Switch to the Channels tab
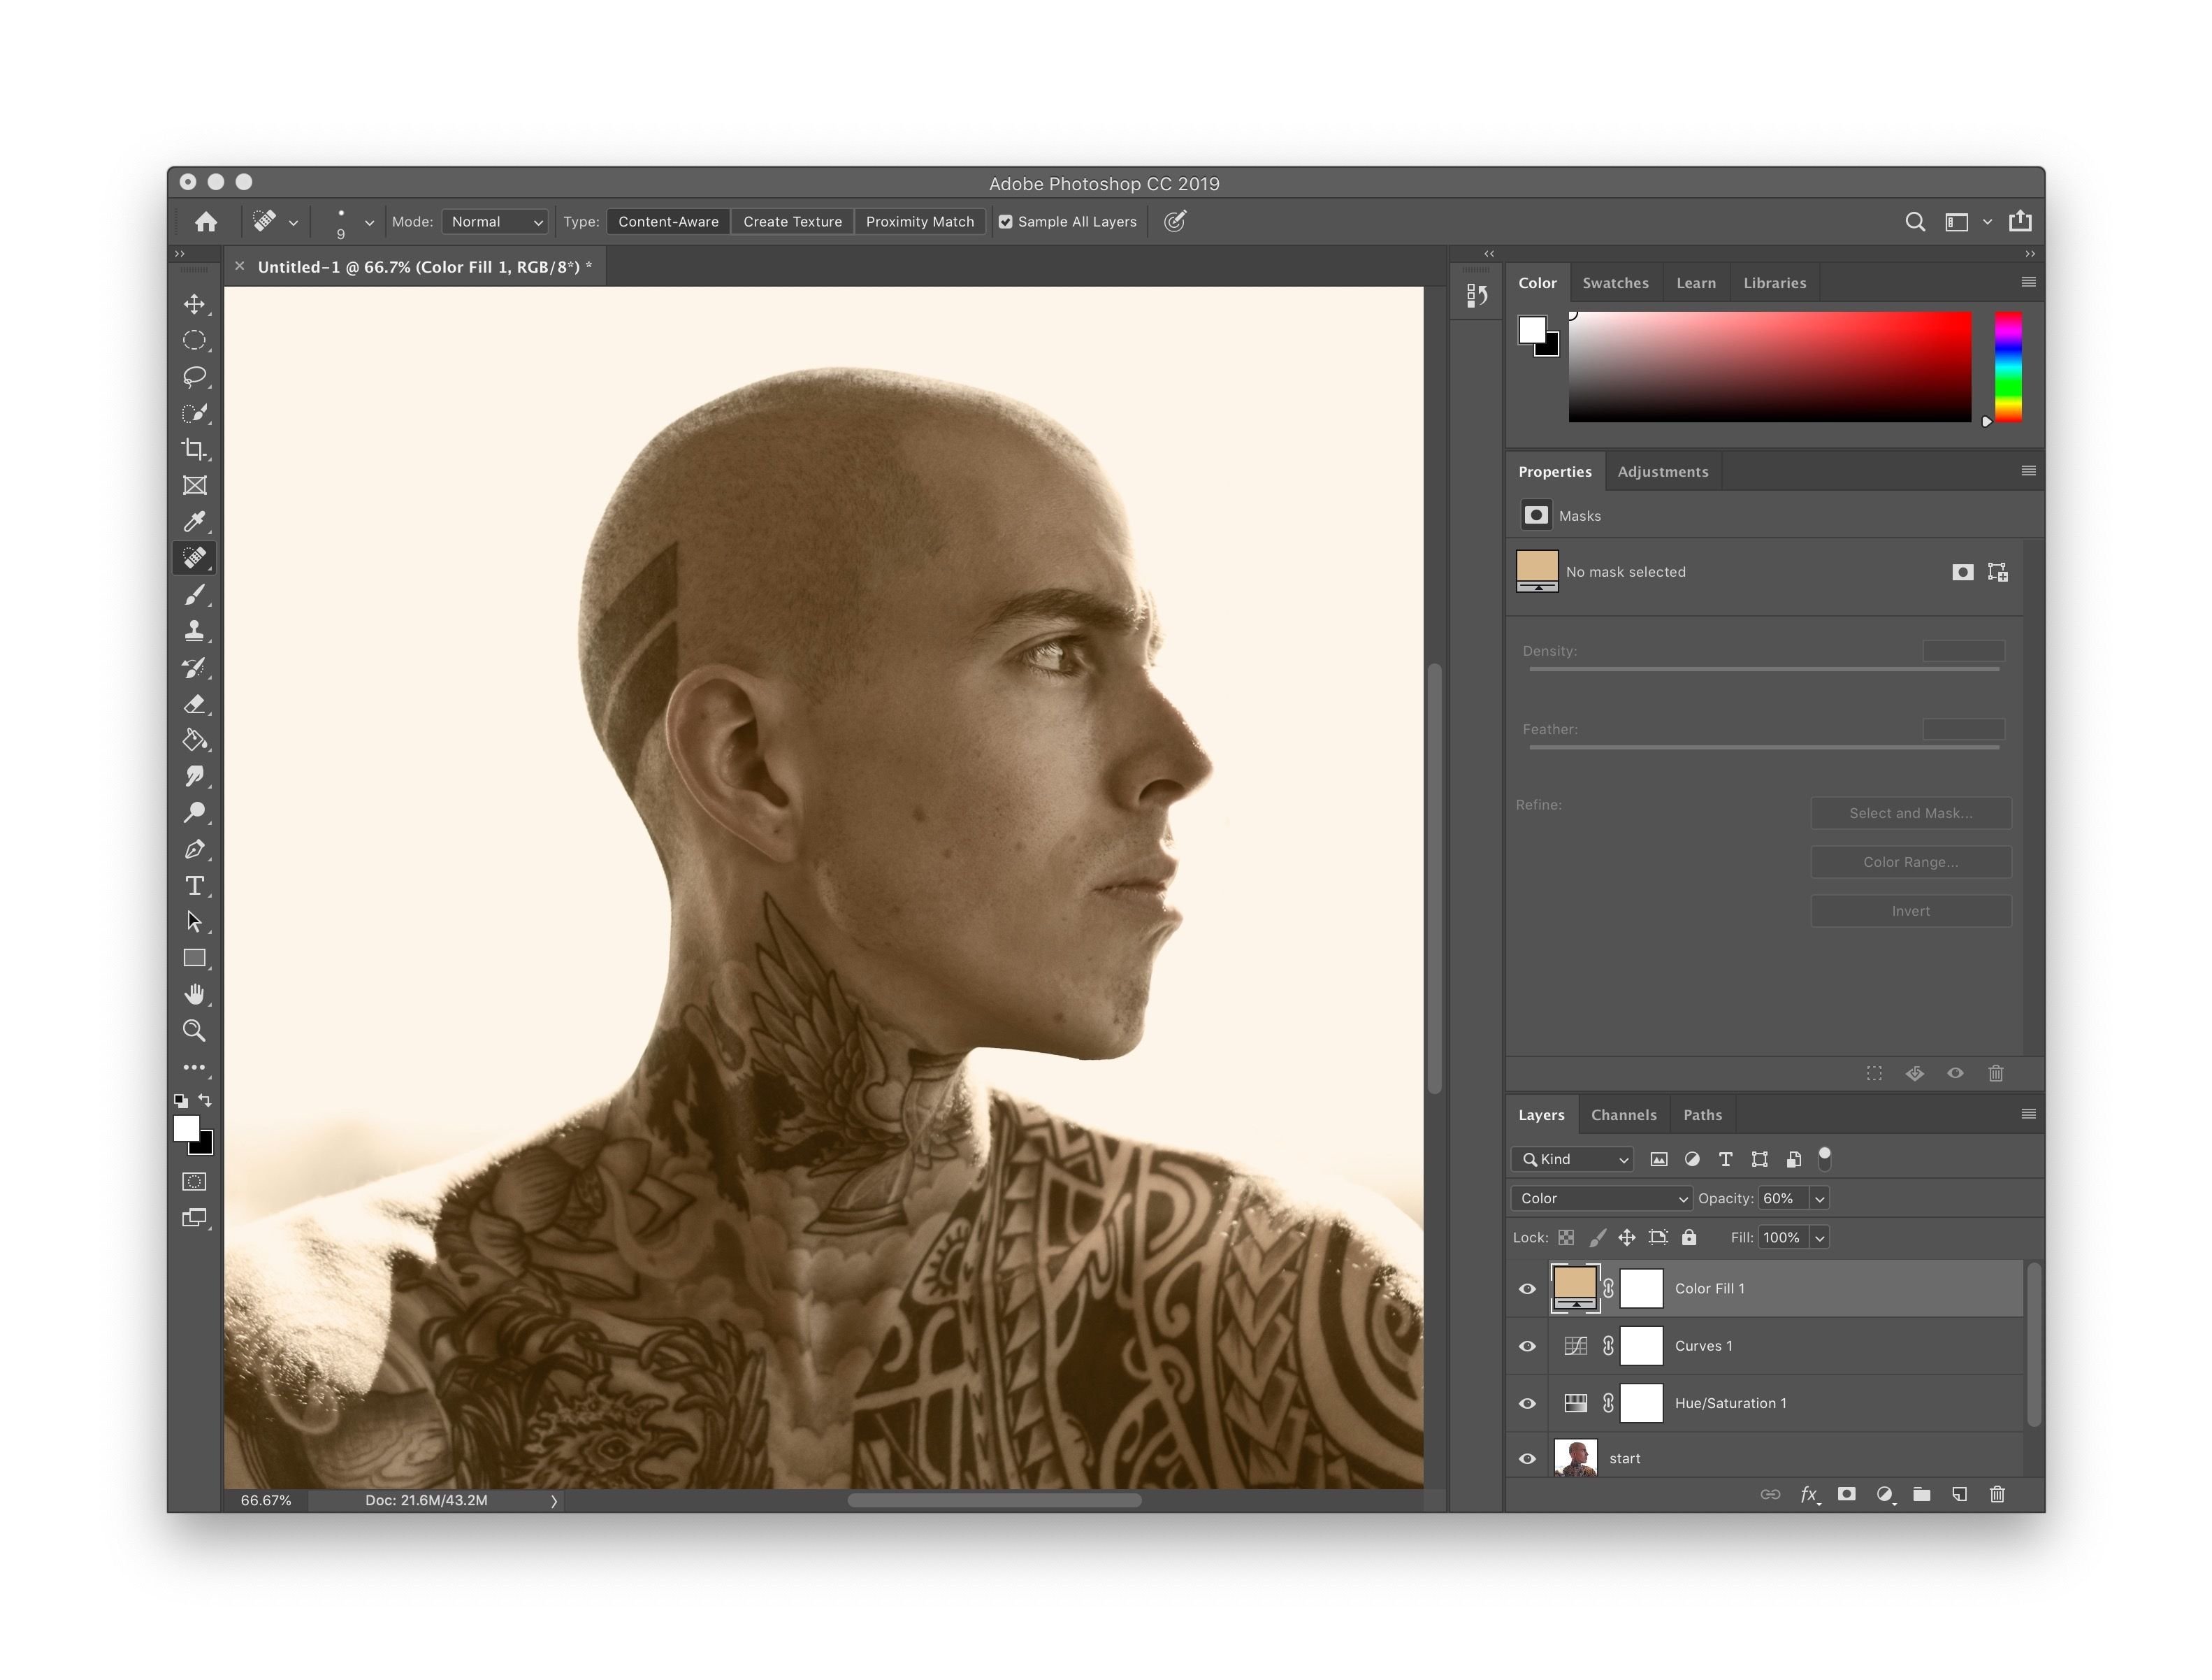The image size is (2212, 1680). coord(1621,1114)
